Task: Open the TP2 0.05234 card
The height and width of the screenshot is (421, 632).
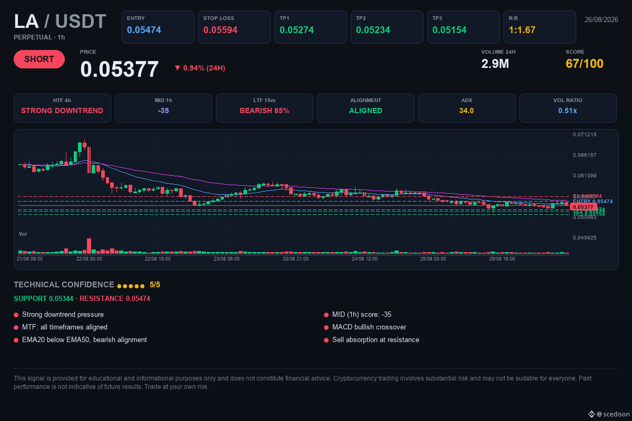Action: coord(387,27)
